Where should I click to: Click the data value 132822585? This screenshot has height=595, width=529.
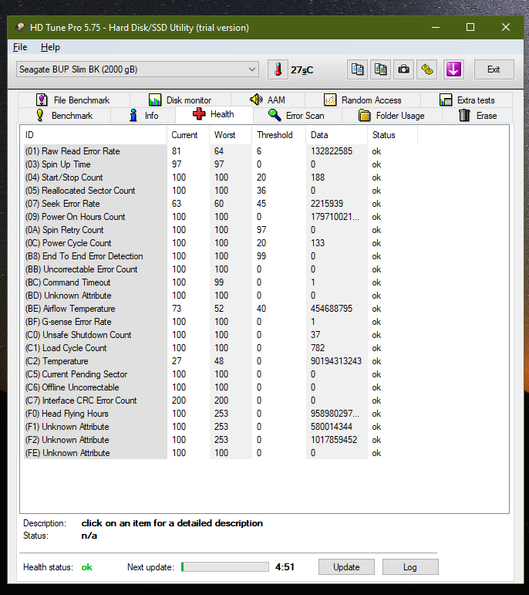tap(332, 151)
